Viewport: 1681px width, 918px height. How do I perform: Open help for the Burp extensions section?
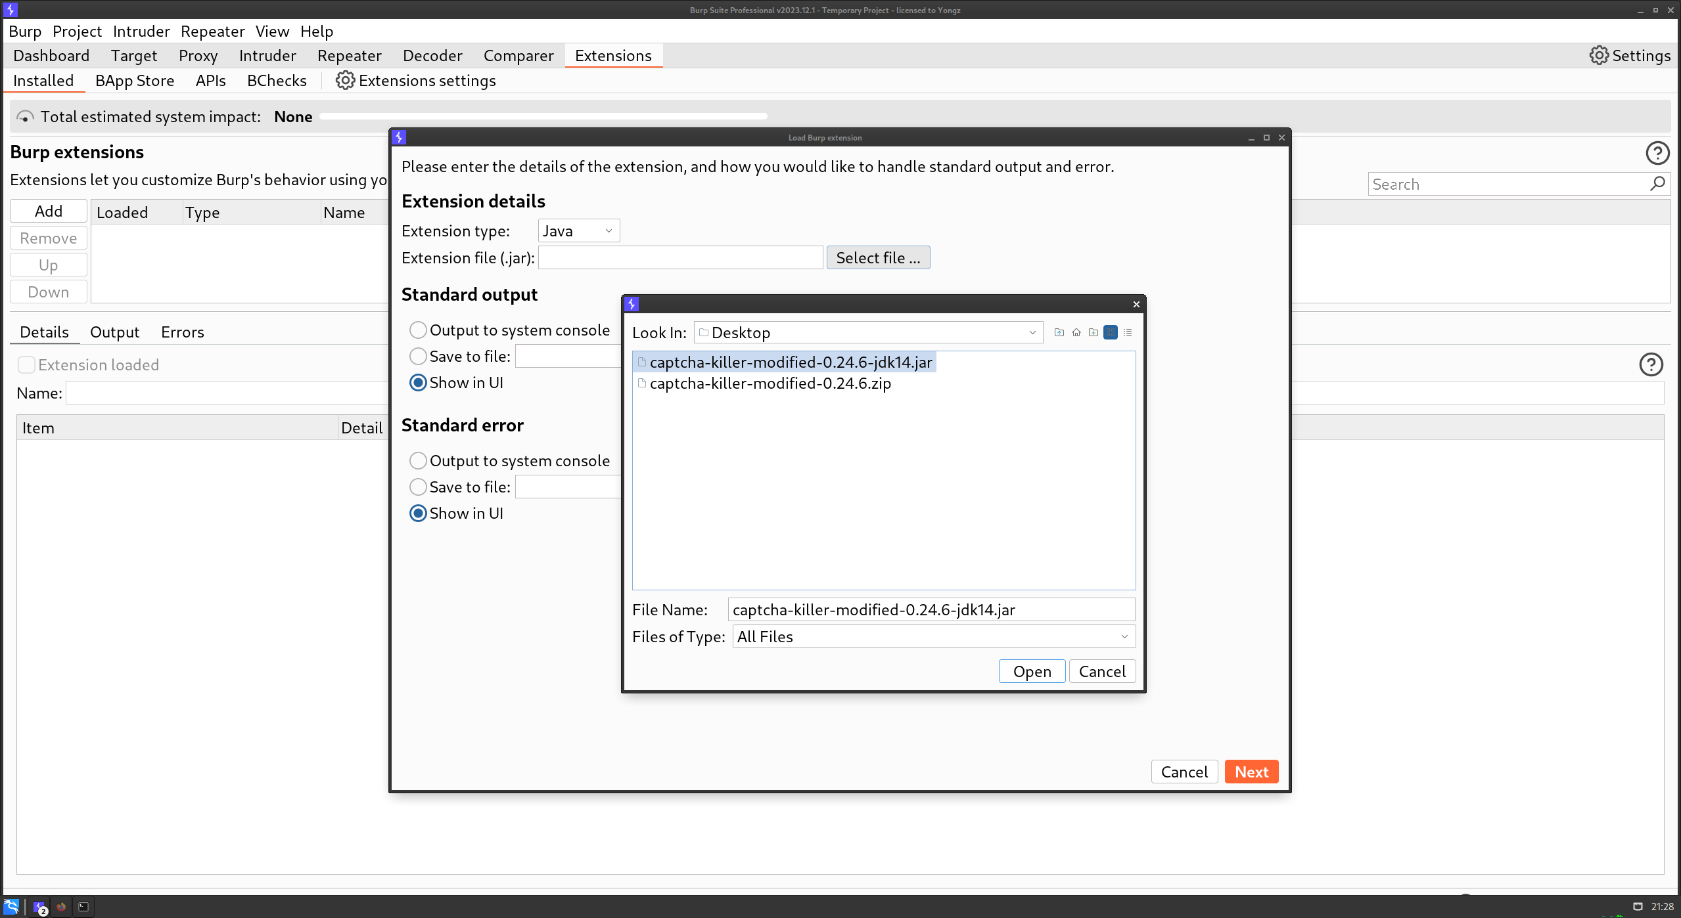point(1657,153)
